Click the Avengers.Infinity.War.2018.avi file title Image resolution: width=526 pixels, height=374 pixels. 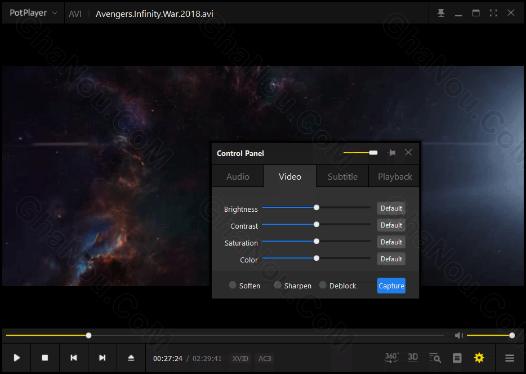point(154,14)
